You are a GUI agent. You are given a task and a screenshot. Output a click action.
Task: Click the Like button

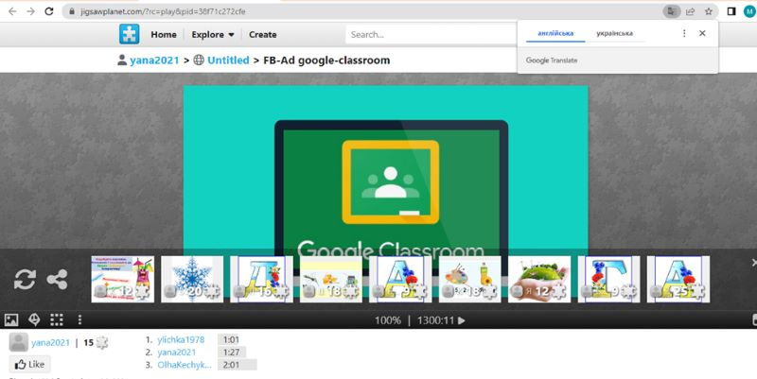[30, 365]
